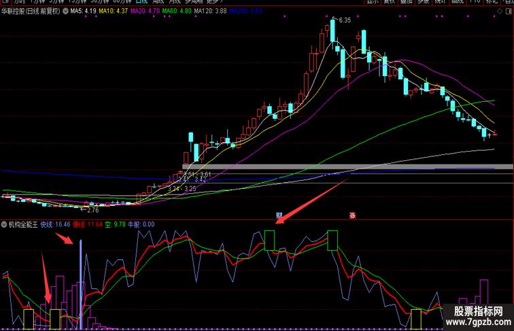This screenshot has width=514, height=331.
Task: Open the dropdown beside 华联控股(日线,前复权)
Action: 65,11
